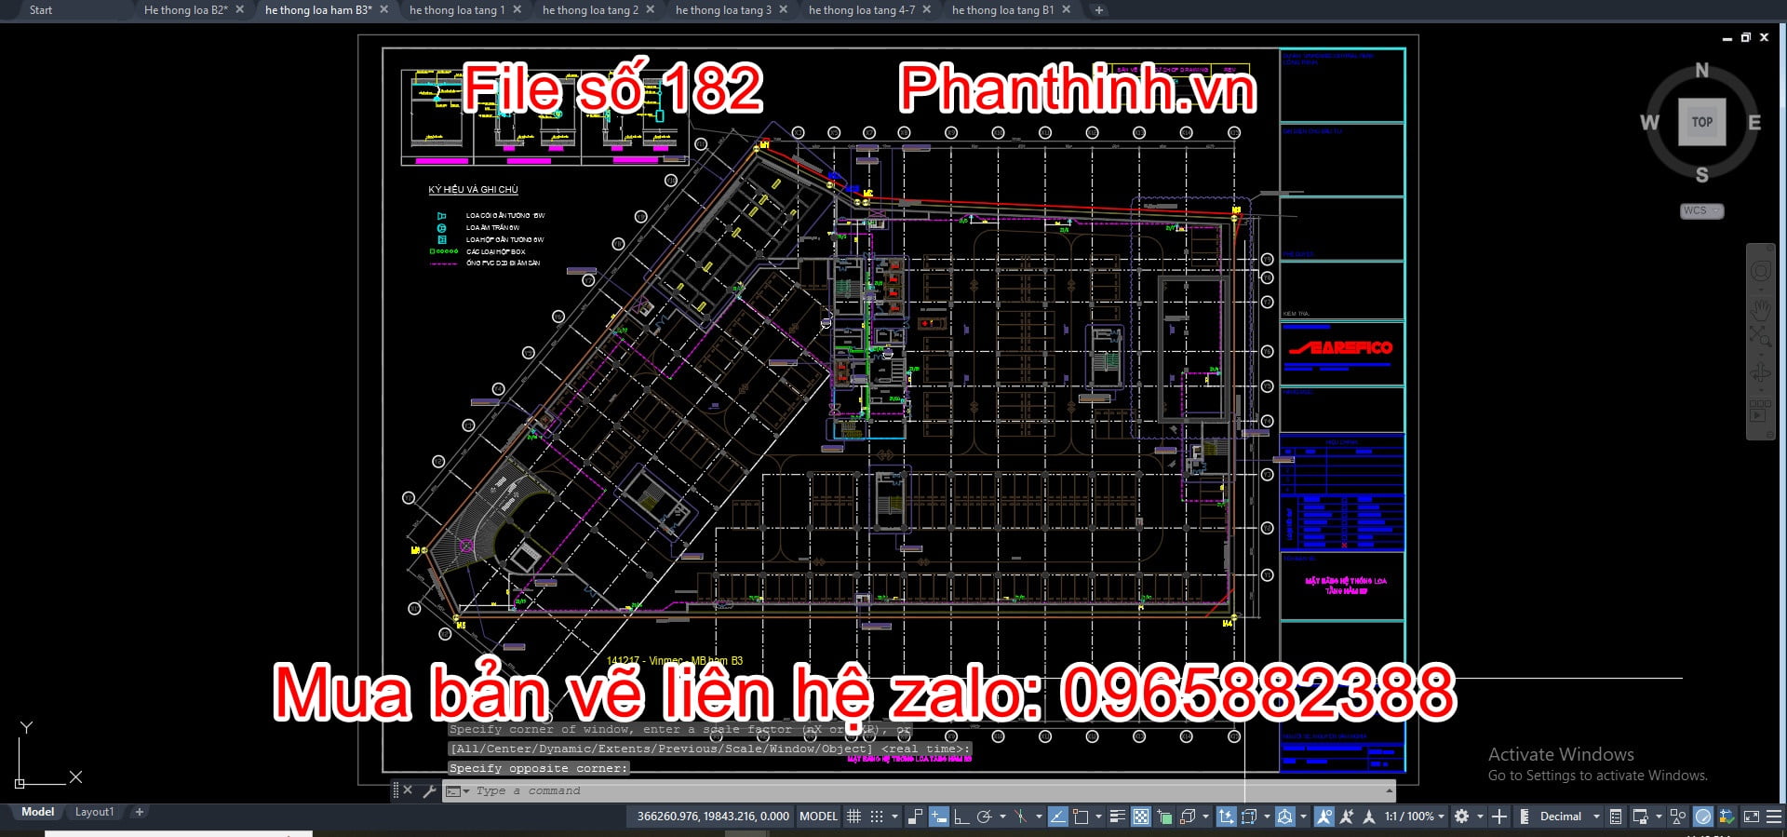The height and width of the screenshot is (837, 1787).
Task: Click the 2D object snap icon
Action: coord(1081,817)
